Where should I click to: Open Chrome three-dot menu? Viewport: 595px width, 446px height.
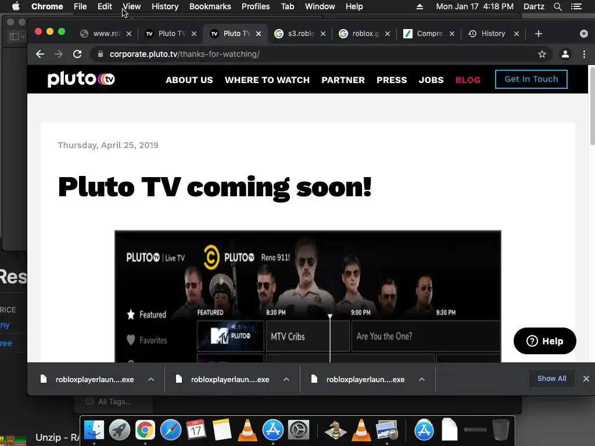click(x=584, y=54)
